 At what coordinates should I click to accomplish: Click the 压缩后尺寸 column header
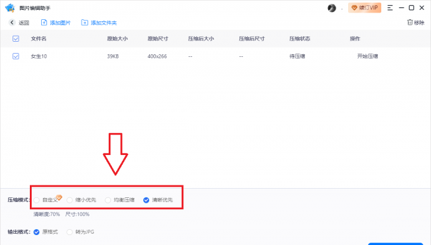pyautogui.click(x=252, y=38)
